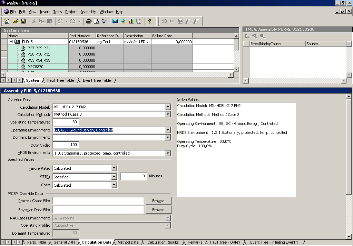
Task: Switch to the Method Data tab
Action: (x=128, y=242)
